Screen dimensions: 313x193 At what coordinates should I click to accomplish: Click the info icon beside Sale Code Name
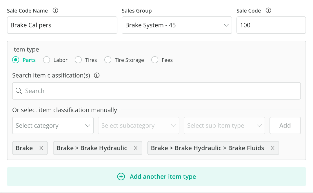point(55,11)
